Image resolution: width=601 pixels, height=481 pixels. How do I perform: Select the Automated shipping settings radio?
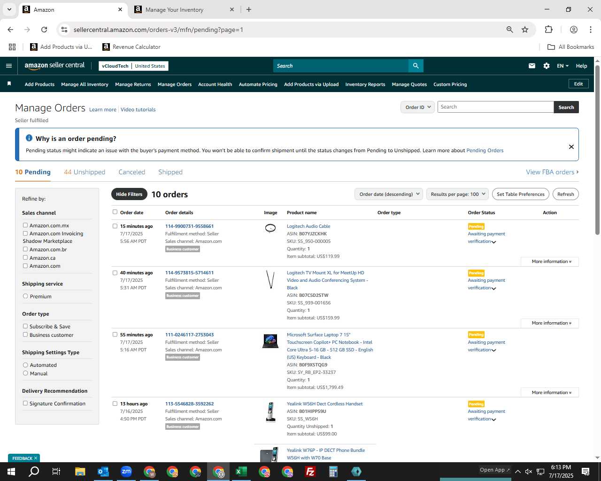25,365
